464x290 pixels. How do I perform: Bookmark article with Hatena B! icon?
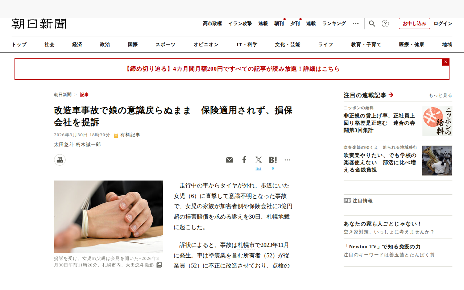tap(273, 160)
